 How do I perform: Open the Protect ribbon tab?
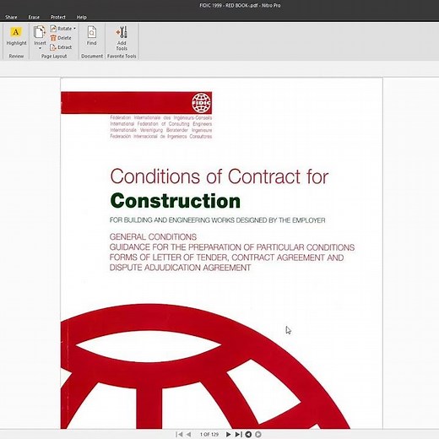pyautogui.click(x=58, y=17)
